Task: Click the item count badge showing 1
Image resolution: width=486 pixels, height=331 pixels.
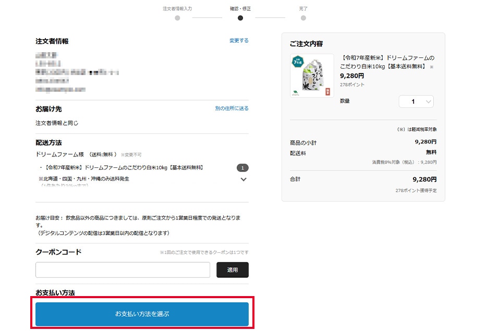Action: click(x=242, y=168)
